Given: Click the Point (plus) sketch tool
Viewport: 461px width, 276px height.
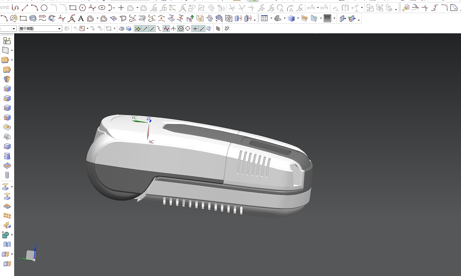Looking at the screenshot, I should [x=121, y=8].
